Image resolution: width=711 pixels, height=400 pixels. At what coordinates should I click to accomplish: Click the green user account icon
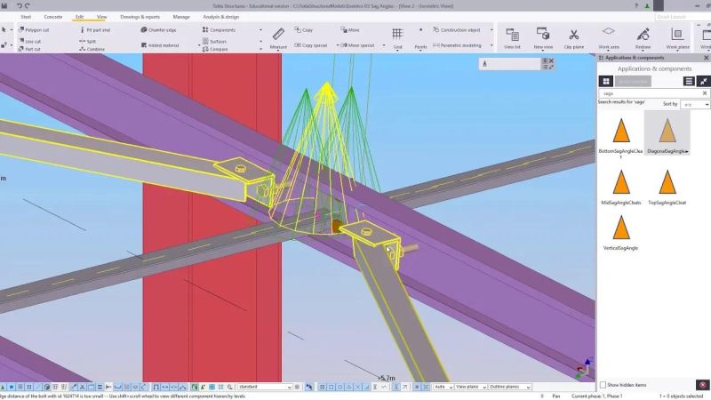coord(647,6)
